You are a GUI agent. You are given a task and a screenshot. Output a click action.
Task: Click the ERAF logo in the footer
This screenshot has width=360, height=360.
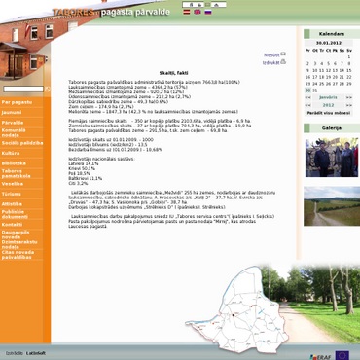point(321,357)
